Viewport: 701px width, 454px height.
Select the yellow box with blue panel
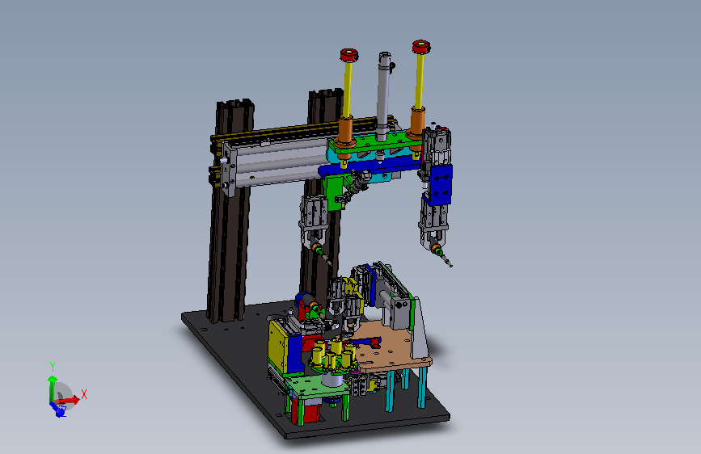coord(285,348)
